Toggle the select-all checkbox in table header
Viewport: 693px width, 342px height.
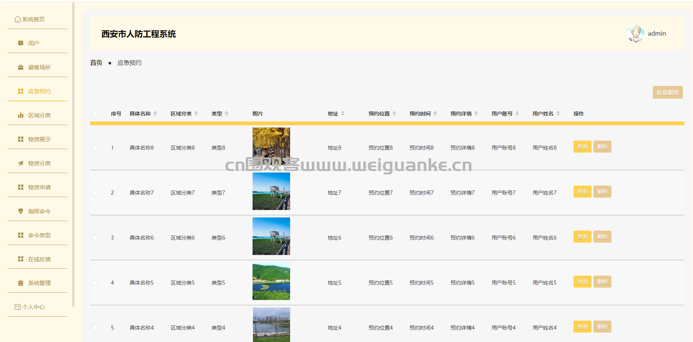(95, 114)
